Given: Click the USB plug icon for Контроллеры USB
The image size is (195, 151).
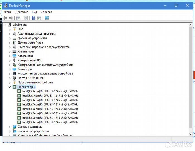Looking at the screenshot, I should pos(15,60).
